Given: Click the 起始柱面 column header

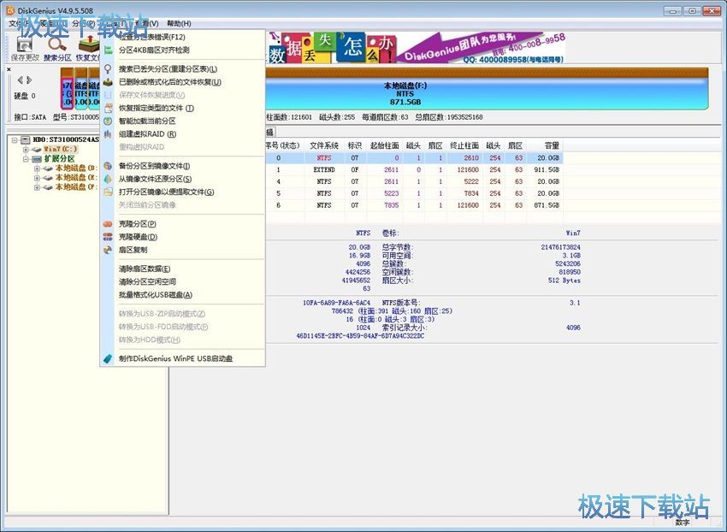Looking at the screenshot, I should click(384, 145).
